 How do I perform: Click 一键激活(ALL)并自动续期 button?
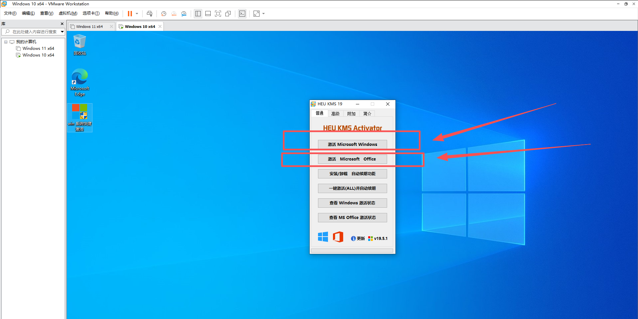353,188
